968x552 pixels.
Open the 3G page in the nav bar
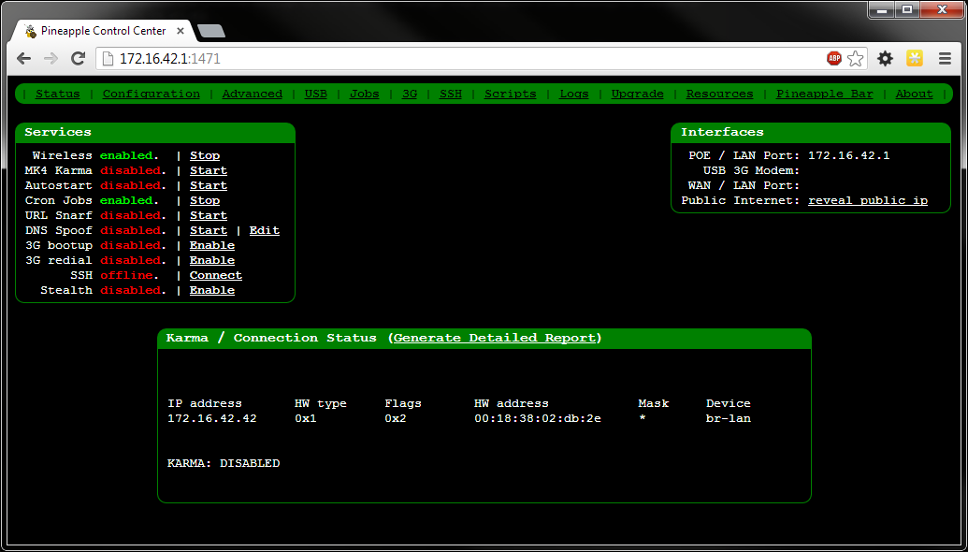[410, 94]
